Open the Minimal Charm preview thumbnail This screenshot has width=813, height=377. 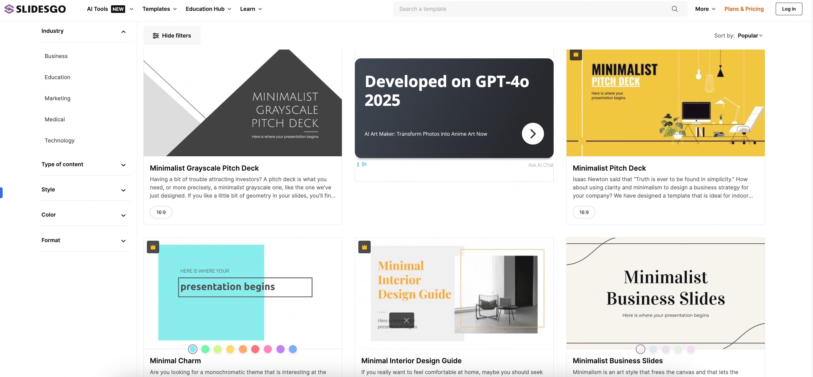(243, 293)
